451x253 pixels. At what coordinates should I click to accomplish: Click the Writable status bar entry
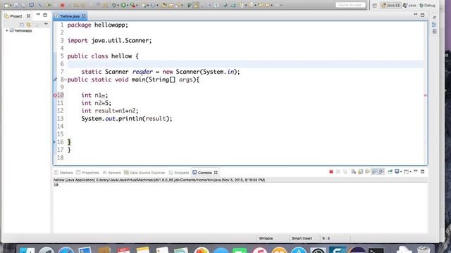[x=266, y=238]
